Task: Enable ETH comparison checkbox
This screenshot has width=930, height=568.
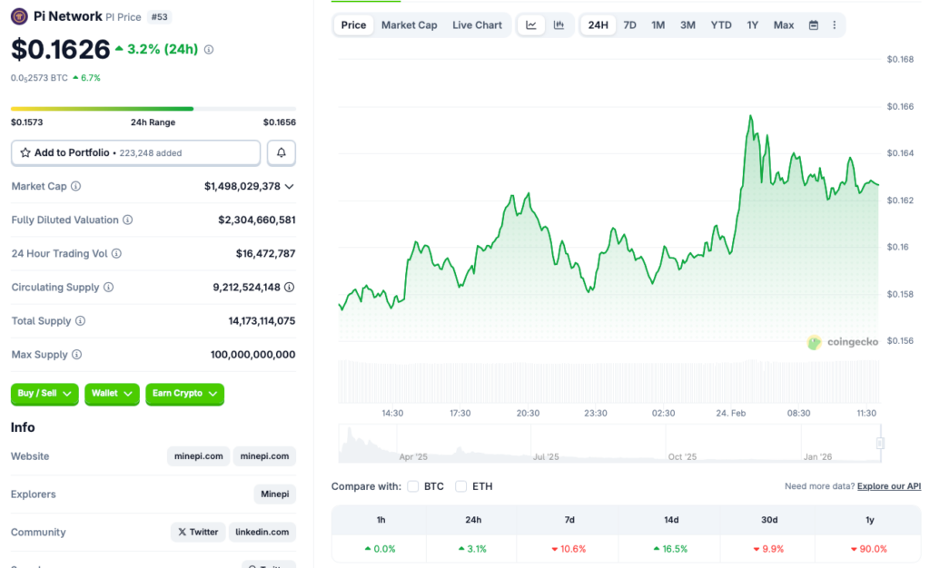Action: click(x=461, y=486)
